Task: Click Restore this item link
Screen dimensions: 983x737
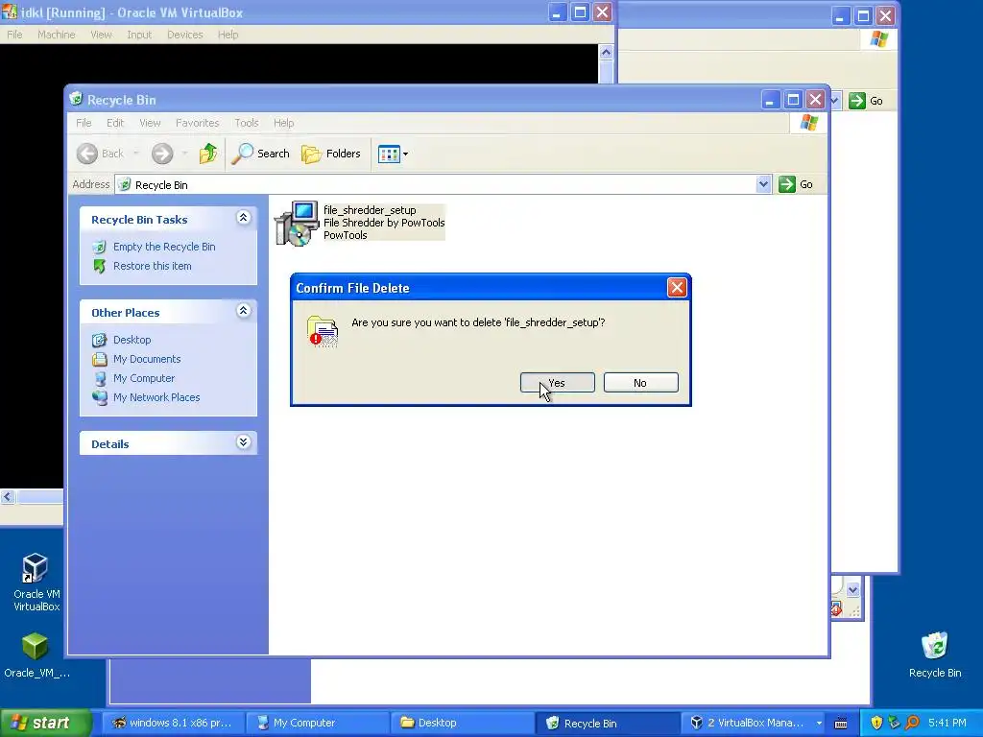Action: (x=153, y=267)
